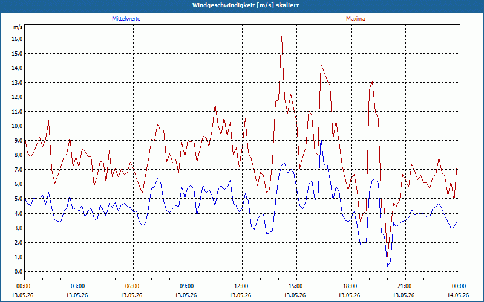Click the '06:00' time axis label
484x302 pixels.
point(133,286)
